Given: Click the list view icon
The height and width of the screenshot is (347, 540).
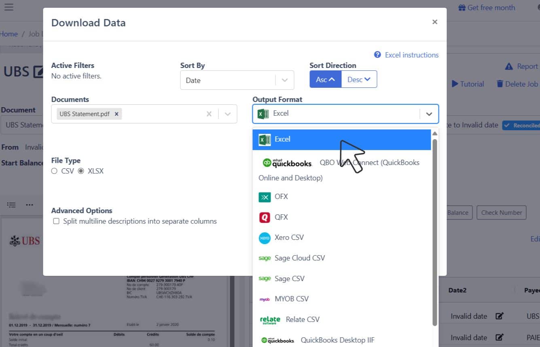Looking at the screenshot, I should pos(12,205).
